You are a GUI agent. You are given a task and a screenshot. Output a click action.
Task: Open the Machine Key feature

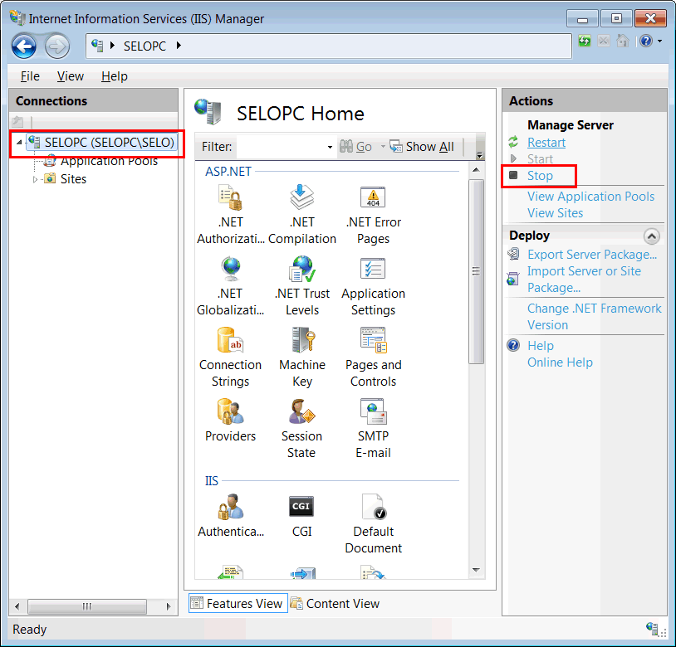coord(301,357)
